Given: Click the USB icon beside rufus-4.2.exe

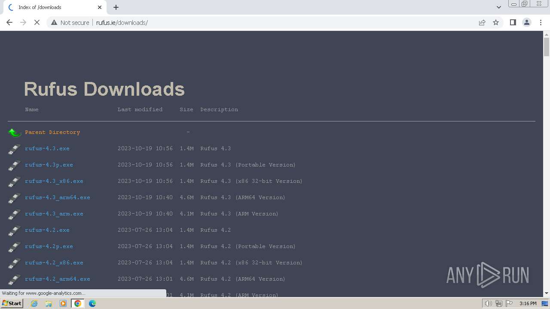Looking at the screenshot, I should [14, 230].
